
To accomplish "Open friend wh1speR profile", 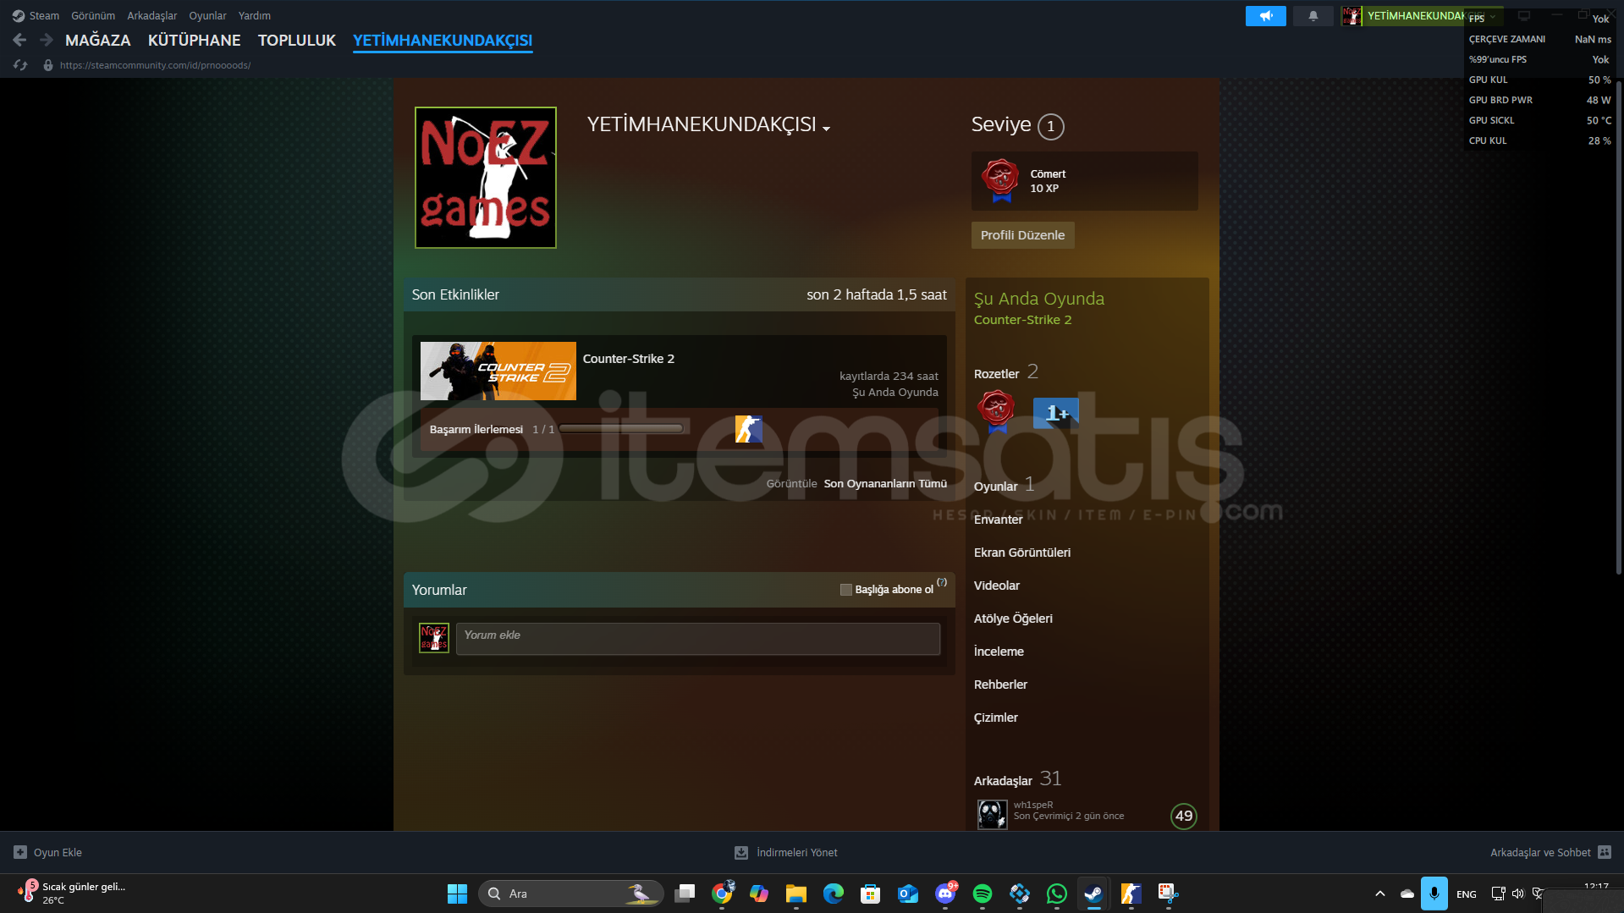I will (x=1033, y=806).
